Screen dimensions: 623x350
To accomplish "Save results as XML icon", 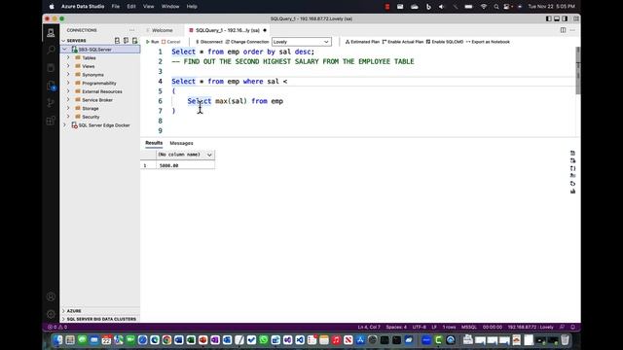I will (x=572, y=176).
